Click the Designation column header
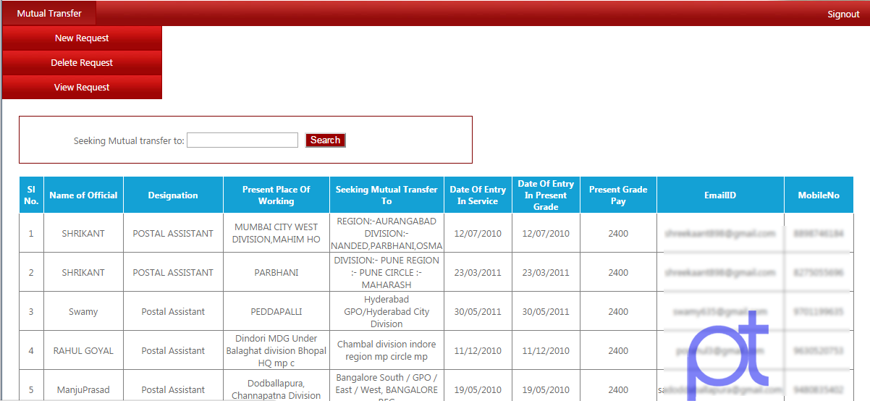 (x=173, y=195)
